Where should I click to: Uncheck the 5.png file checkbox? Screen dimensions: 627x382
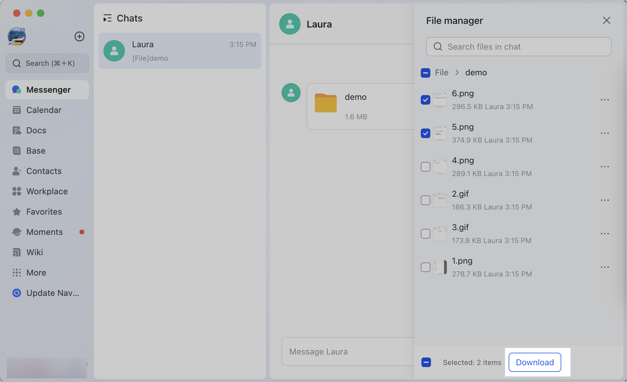pos(425,133)
